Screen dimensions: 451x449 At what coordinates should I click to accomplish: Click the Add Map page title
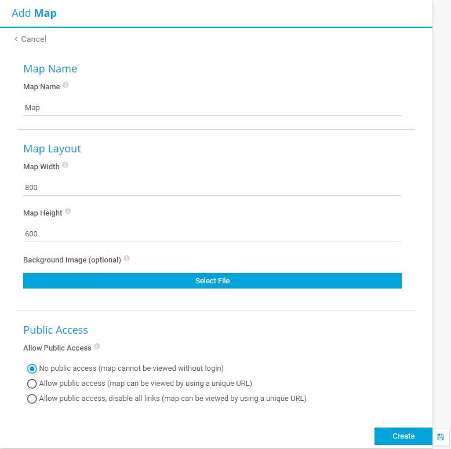pos(34,13)
